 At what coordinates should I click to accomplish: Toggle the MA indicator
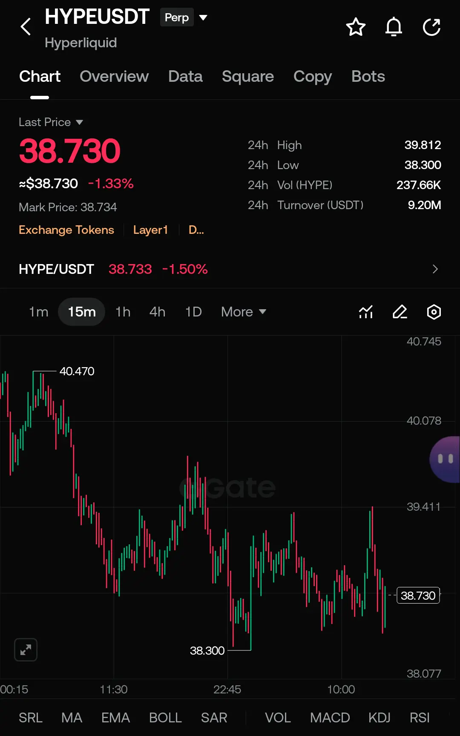tap(72, 718)
